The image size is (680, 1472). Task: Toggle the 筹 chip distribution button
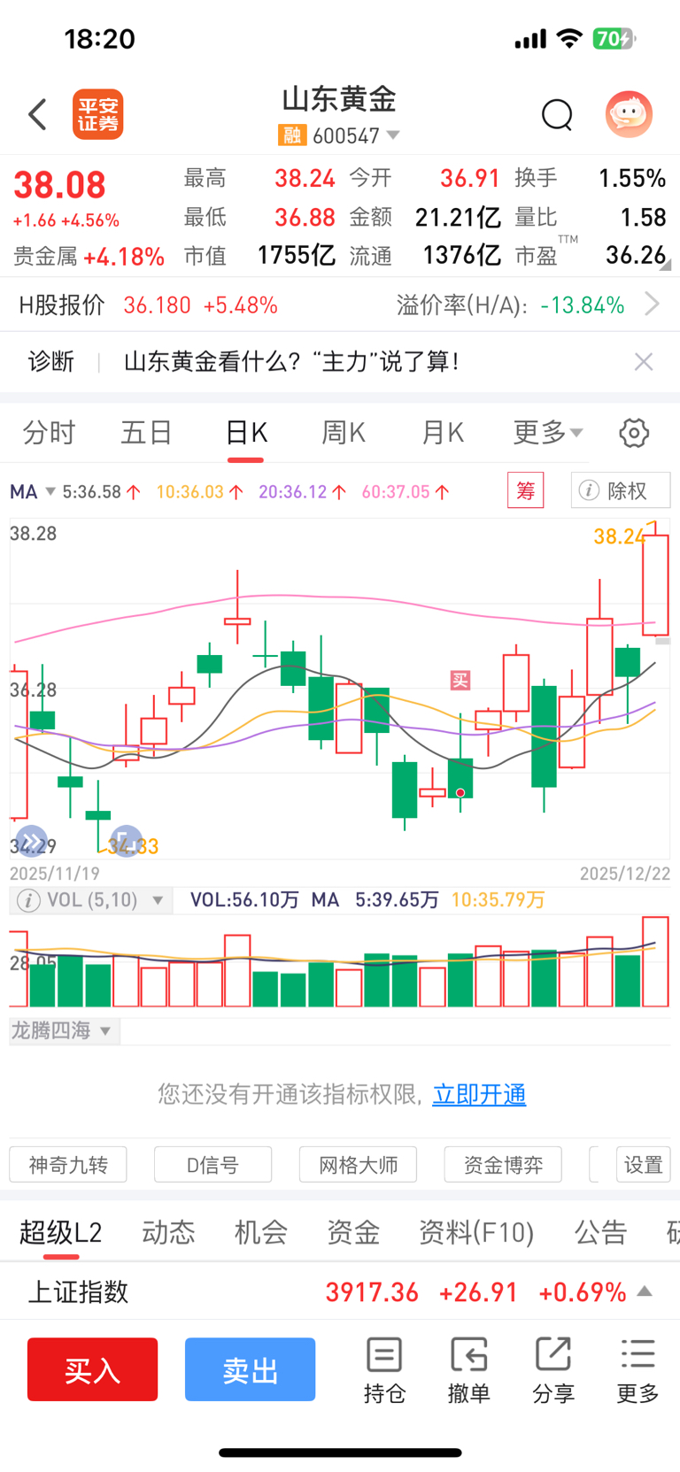526,490
